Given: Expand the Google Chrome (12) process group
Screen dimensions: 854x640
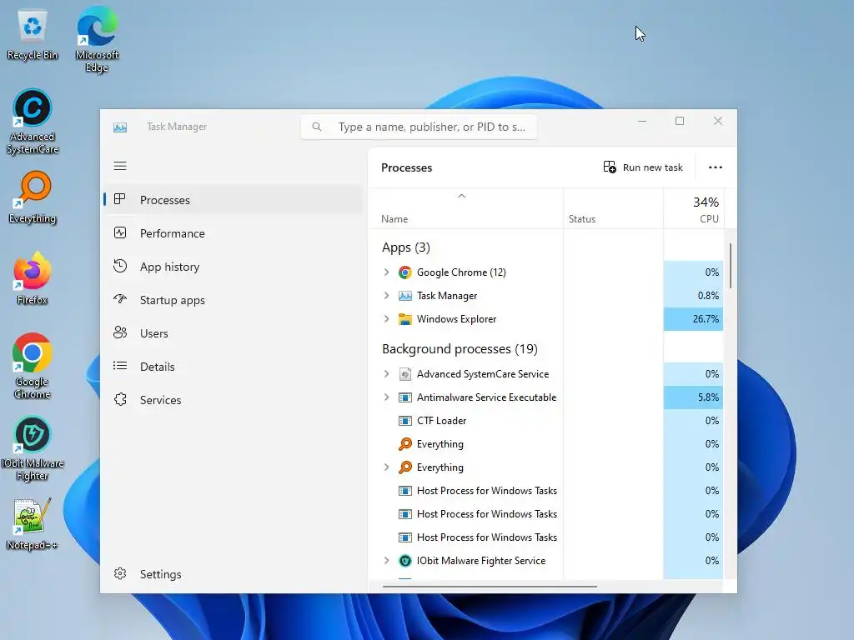Looking at the screenshot, I should (386, 272).
